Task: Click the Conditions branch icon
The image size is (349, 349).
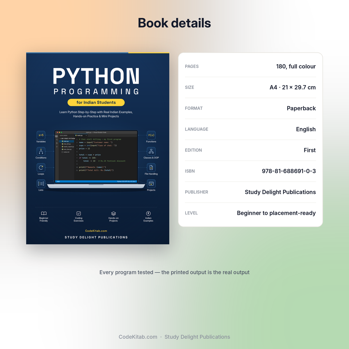Action: [41, 151]
